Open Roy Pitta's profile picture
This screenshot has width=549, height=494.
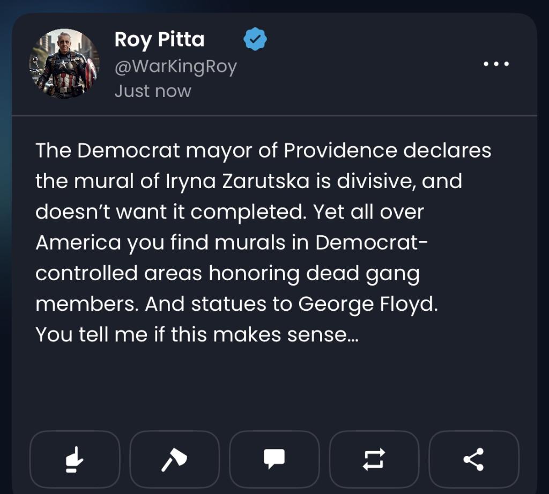click(64, 64)
